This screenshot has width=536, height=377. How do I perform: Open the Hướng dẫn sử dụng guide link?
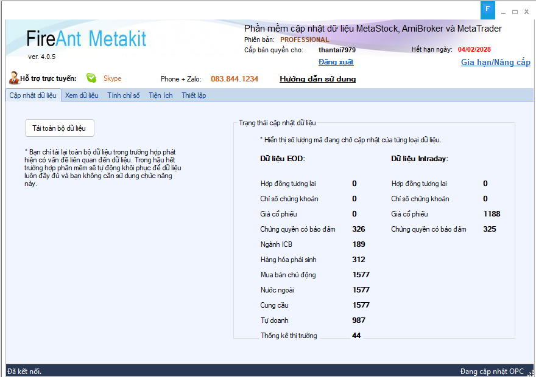coord(317,79)
